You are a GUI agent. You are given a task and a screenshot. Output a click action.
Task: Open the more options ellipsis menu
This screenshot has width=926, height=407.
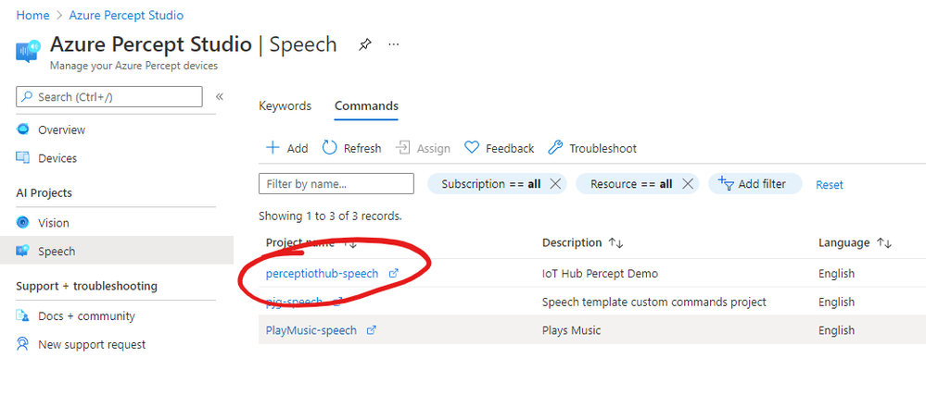[x=394, y=44]
